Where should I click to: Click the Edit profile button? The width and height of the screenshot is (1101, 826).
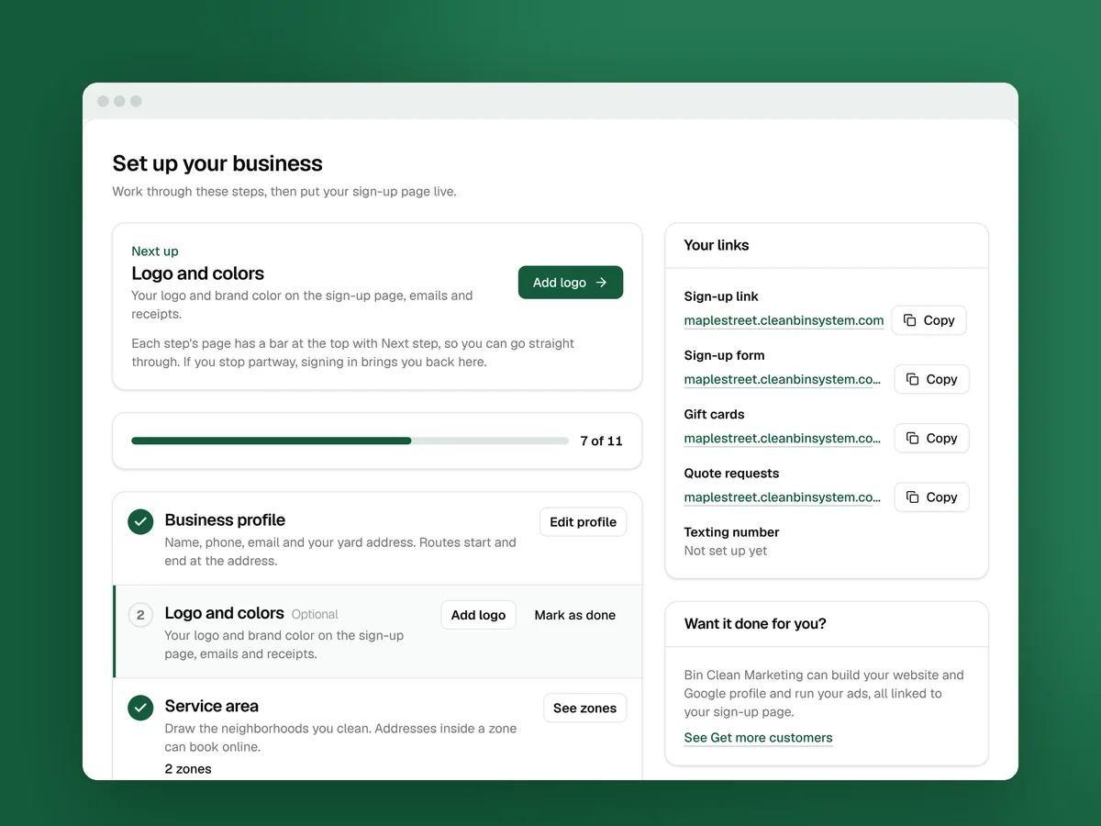[583, 521]
